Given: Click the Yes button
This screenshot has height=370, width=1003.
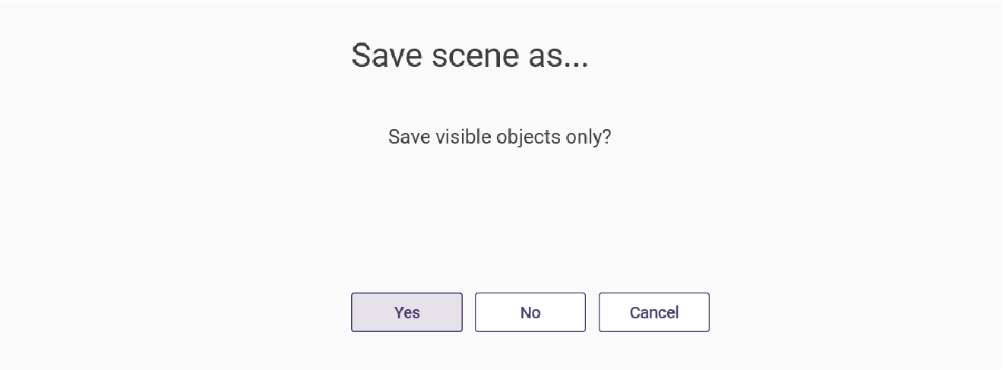Looking at the screenshot, I should click(x=407, y=312).
